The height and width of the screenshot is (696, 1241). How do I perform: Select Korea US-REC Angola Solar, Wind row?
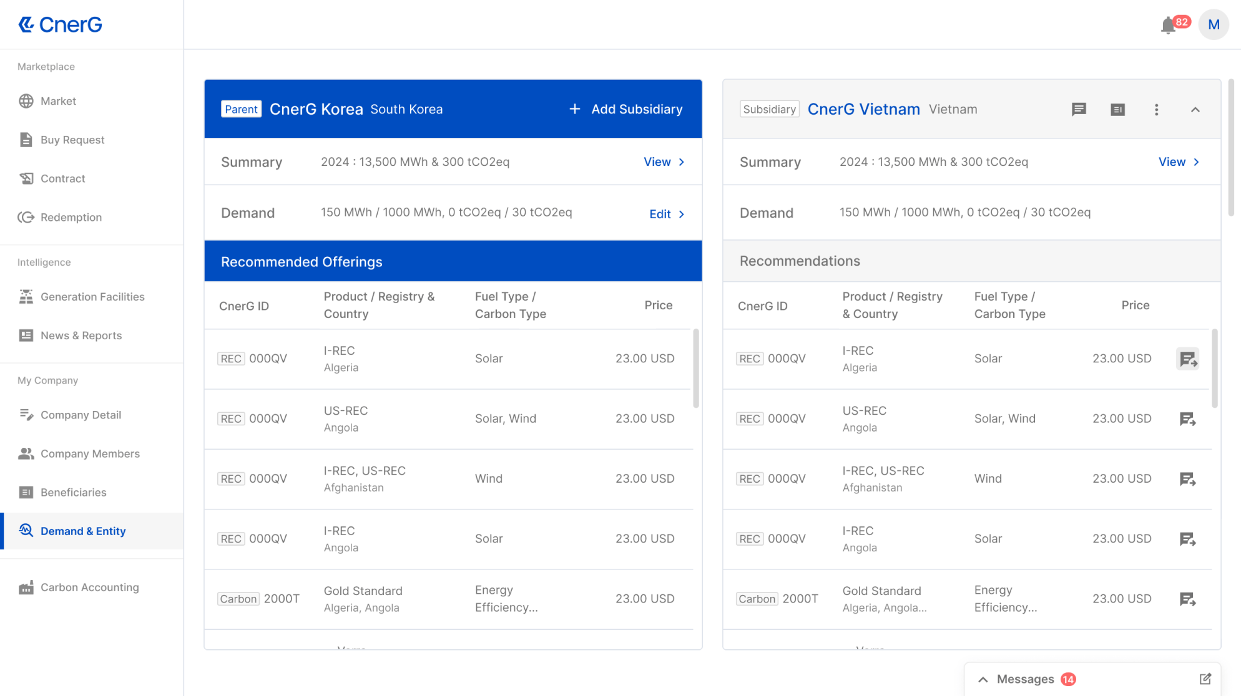click(x=449, y=418)
